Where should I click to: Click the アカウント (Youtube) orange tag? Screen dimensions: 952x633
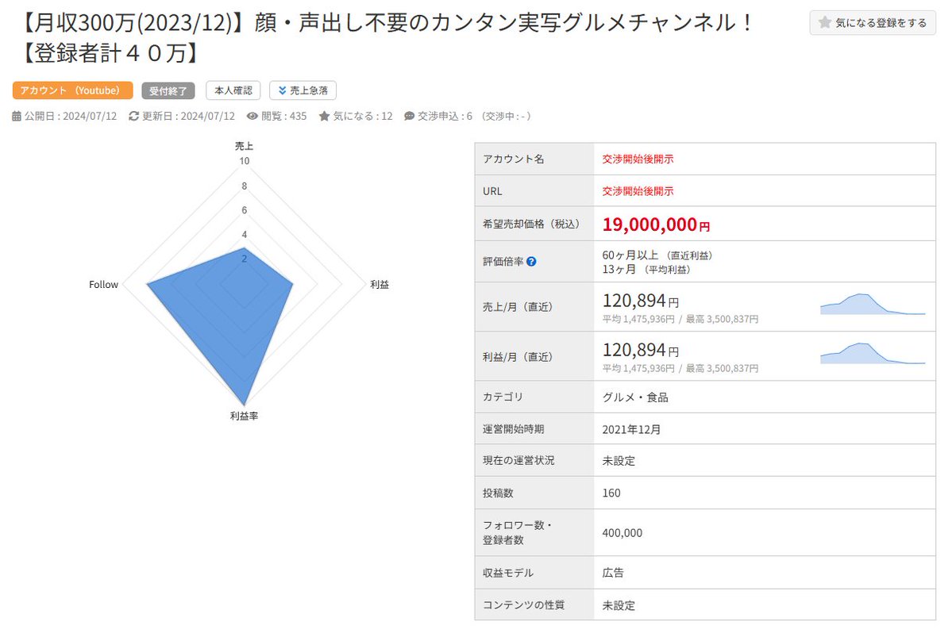[72, 90]
